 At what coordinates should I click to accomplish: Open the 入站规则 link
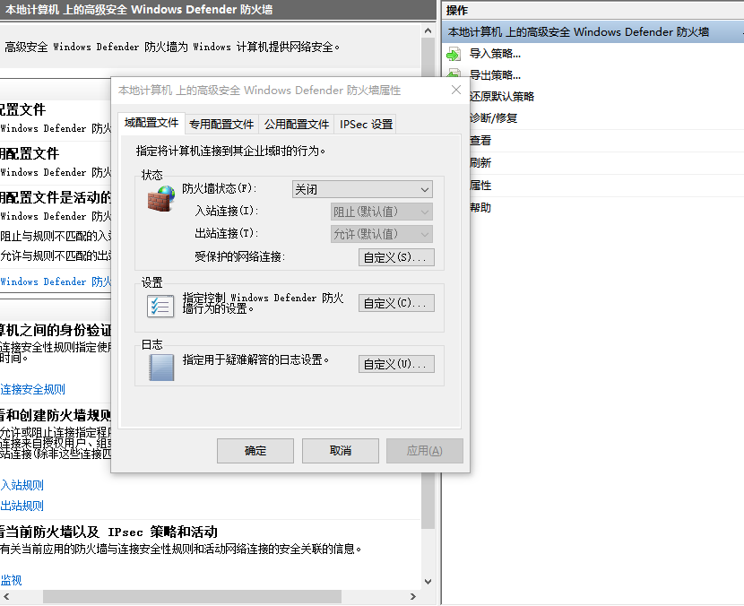[22, 485]
